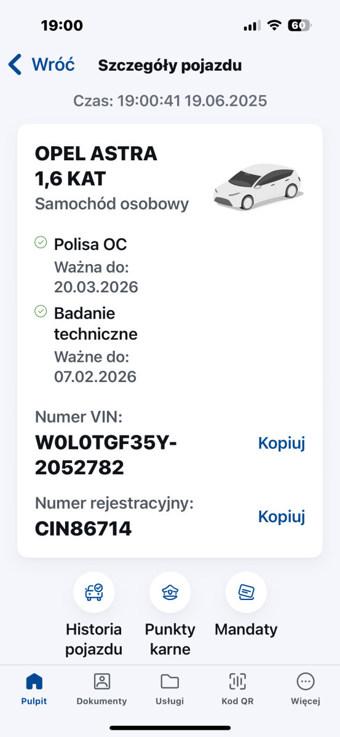The height and width of the screenshot is (737, 340).
Task: Tap the battery indicator in status bar
Action: (300, 25)
